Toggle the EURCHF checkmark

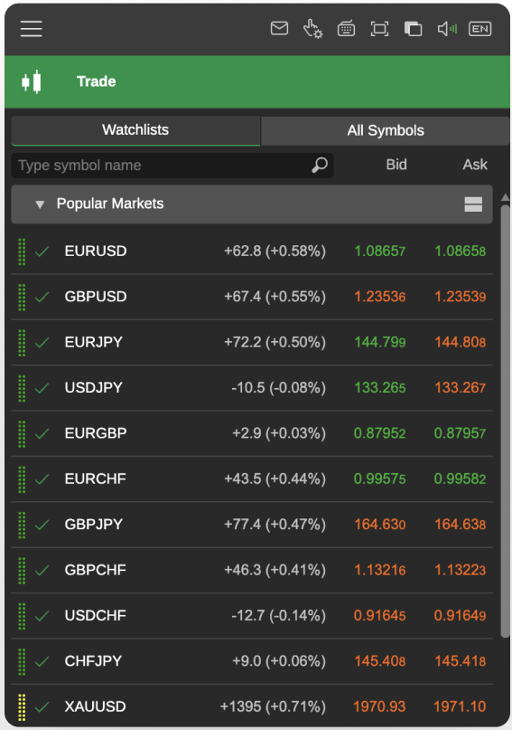click(42, 479)
